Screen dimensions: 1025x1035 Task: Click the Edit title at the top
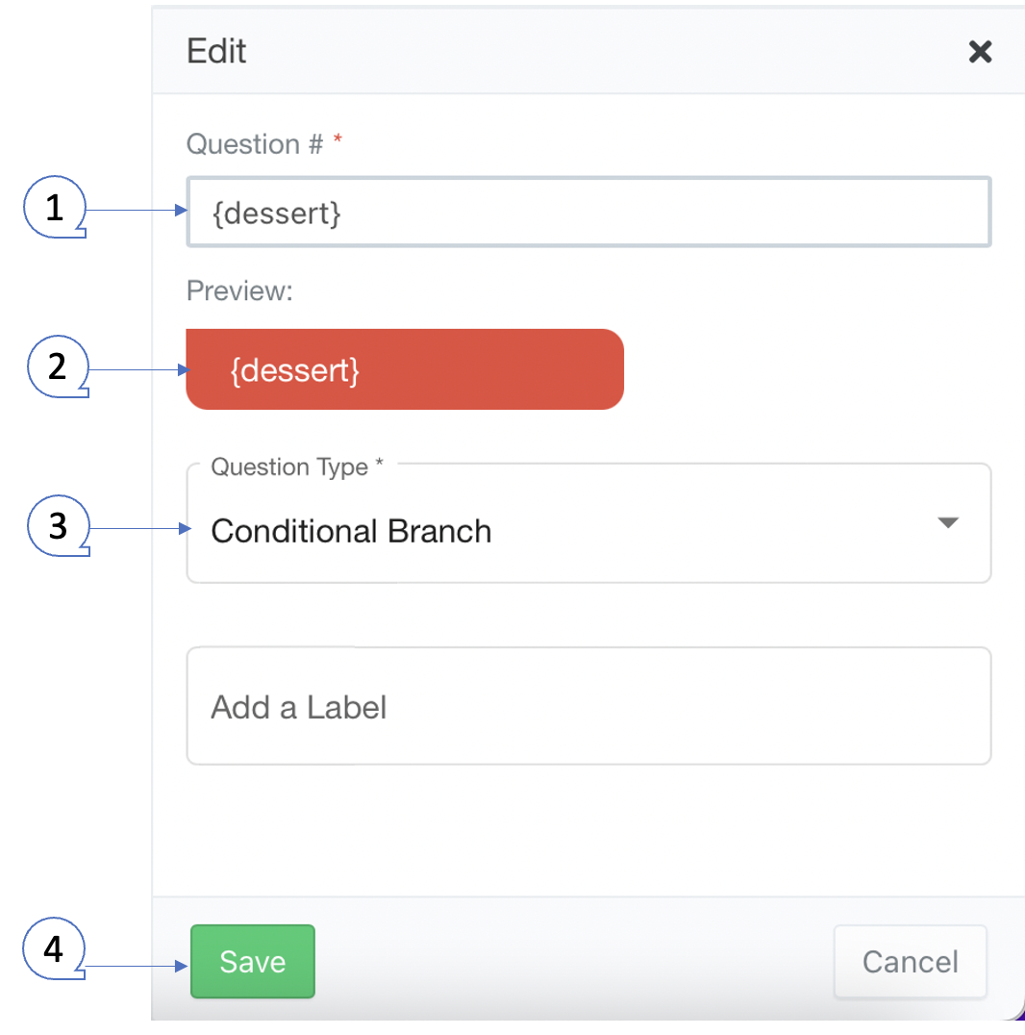coord(216,52)
